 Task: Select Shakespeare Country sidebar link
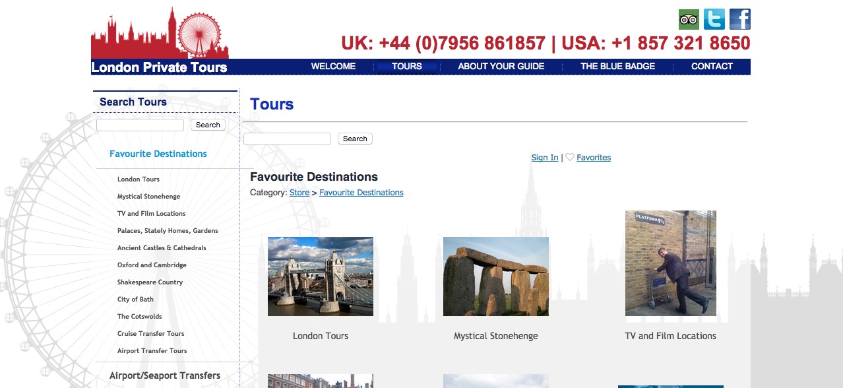coord(150,282)
